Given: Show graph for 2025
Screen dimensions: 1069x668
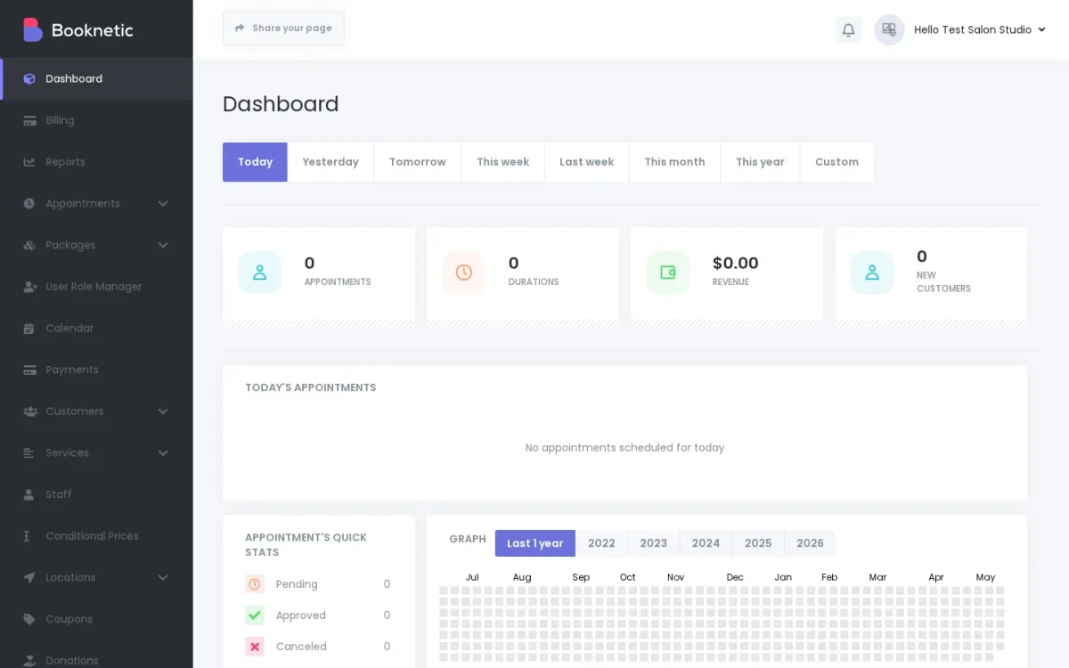Looking at the screenshot, I should (x=758, y=543).
